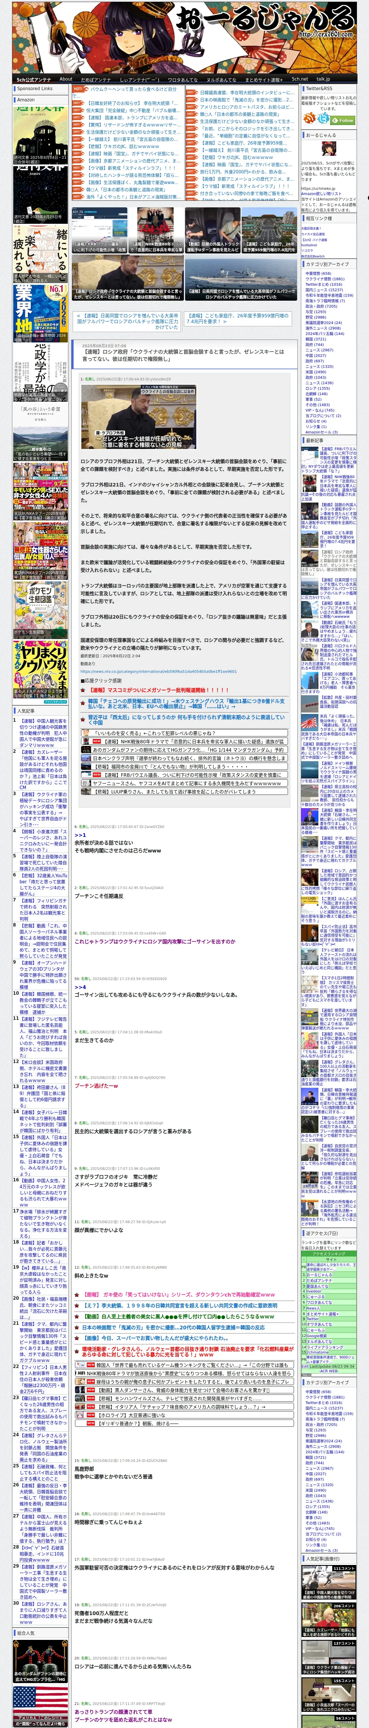Open ウクライナ情勢 (1881) category near top sidebar

325,278
